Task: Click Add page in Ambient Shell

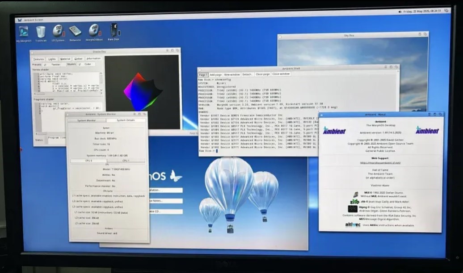Action: point(215,74)
